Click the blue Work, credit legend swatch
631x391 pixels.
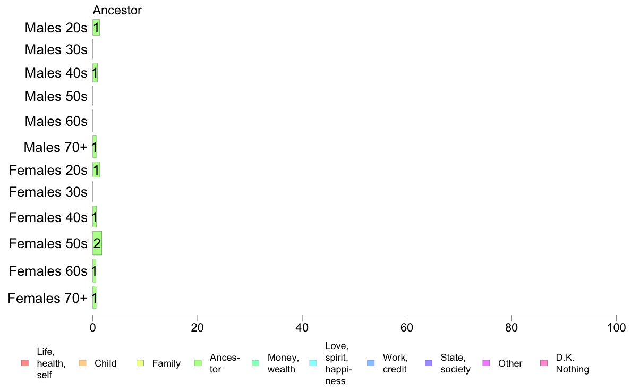tap(371, 363)
